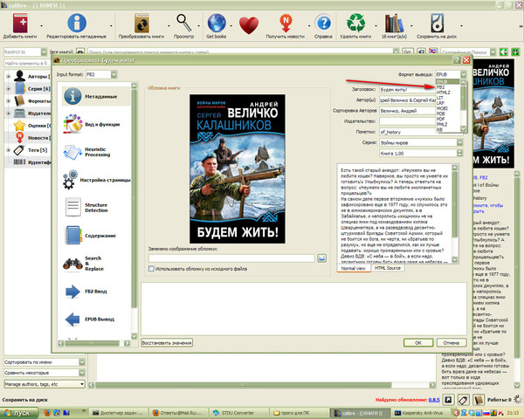Click comments box vertical scrollbar

click(x=454, y=213)
